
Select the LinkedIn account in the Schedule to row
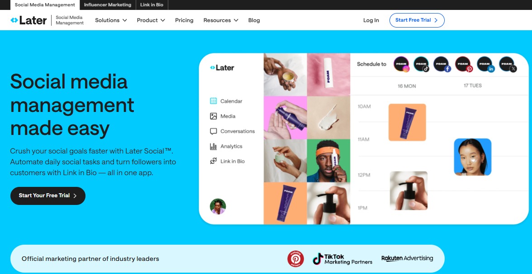click(484, 65)
